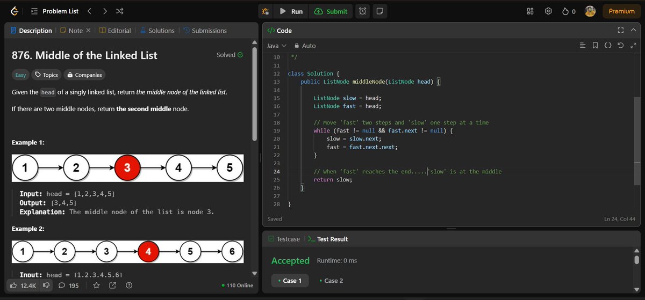The width and height of the screenshot is (645, 300).
Task: Select Case 2 result
Action: pyautogui.click(x=331, y=281)
